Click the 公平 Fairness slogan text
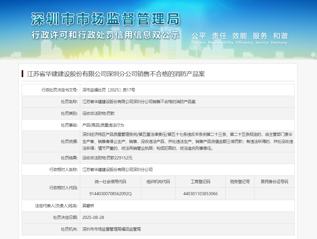 click(x=198, y=38)
